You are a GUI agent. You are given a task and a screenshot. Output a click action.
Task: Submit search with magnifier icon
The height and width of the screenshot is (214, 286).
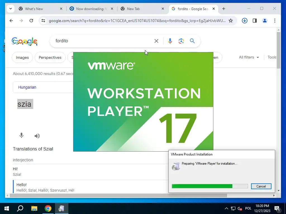pyautogui.click(x=192, y=41)
